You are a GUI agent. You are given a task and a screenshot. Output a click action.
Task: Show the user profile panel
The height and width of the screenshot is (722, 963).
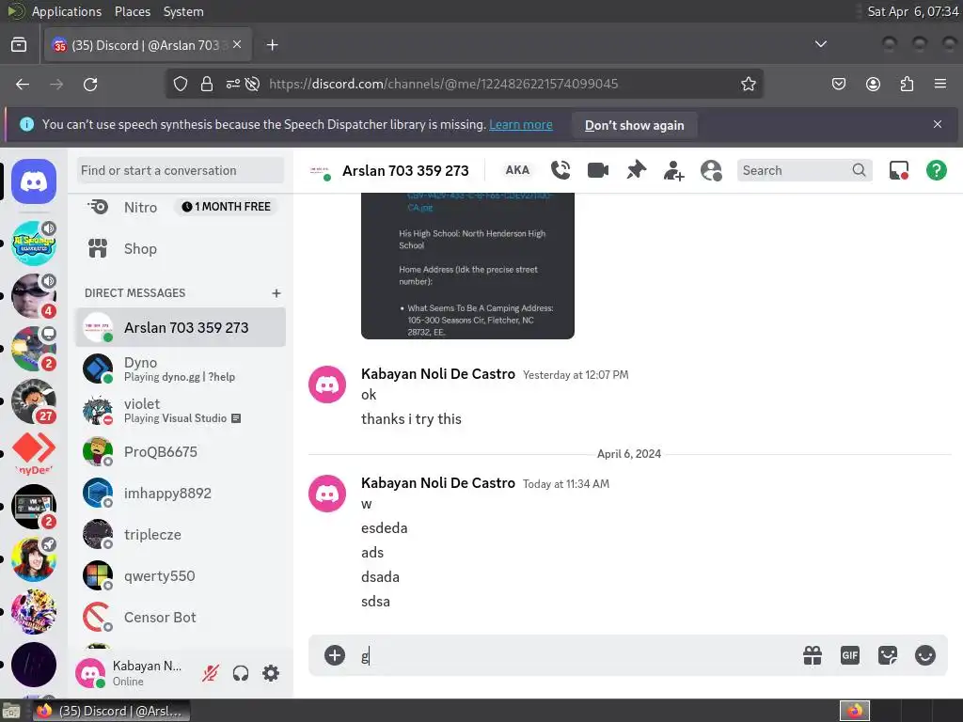coord(711,170)
